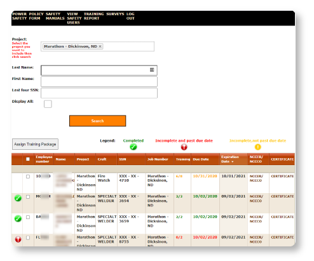Click due date 10/31/2020
The height and width of the screenshot is (261, 314).
click(205, 176)
